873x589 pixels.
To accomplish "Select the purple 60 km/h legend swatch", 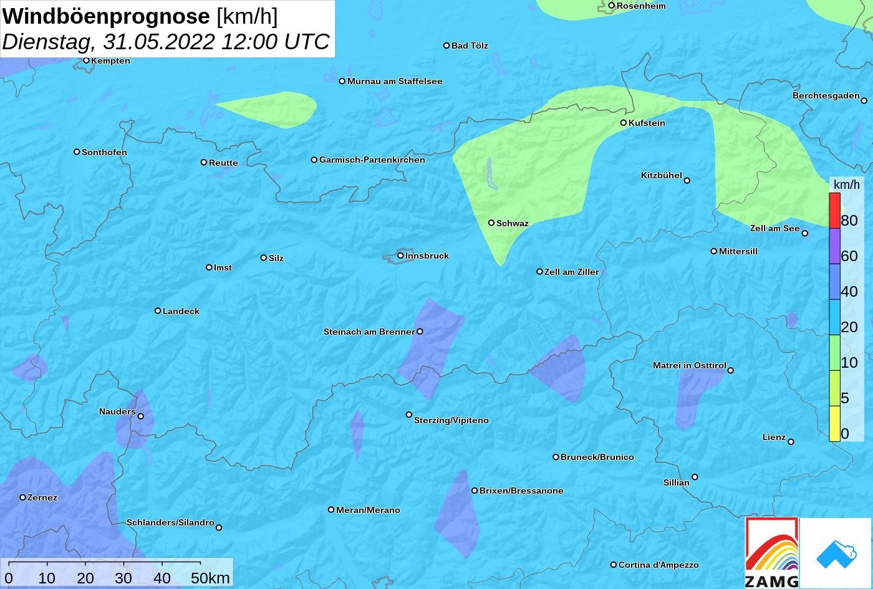I will pyautogui.click(x=834, y=246).
